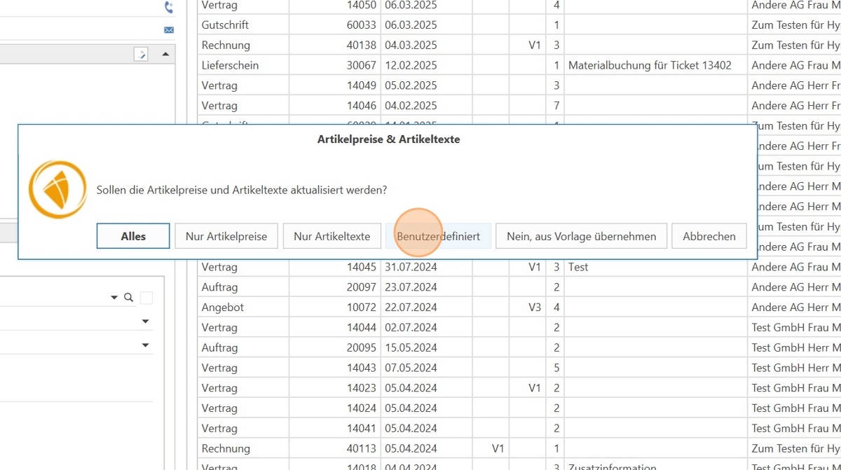Open the third dropdown in the left form
The width and height of the screenshot is (841, 470).
point(146,345)
